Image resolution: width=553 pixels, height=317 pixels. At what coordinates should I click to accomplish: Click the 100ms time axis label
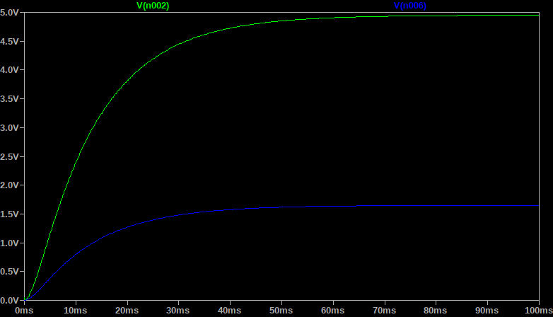539,311
